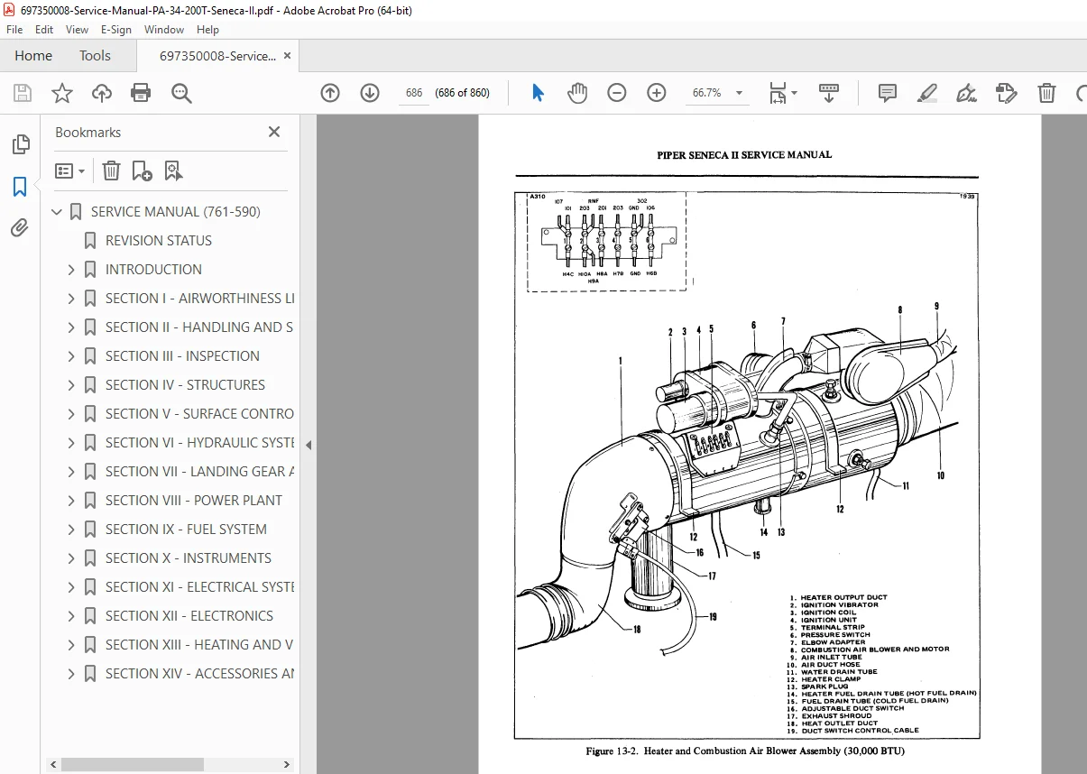Expand SECTION VI - HYDRAULIC bookmark
The height and width of the screenshot is (774, 1087).
click(x=72, y=443)
